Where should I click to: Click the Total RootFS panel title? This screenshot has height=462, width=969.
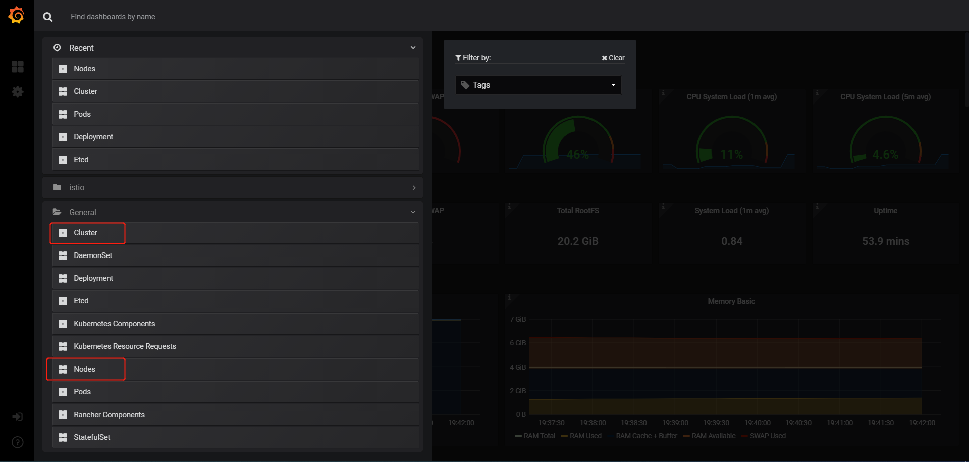pos(578,211)
